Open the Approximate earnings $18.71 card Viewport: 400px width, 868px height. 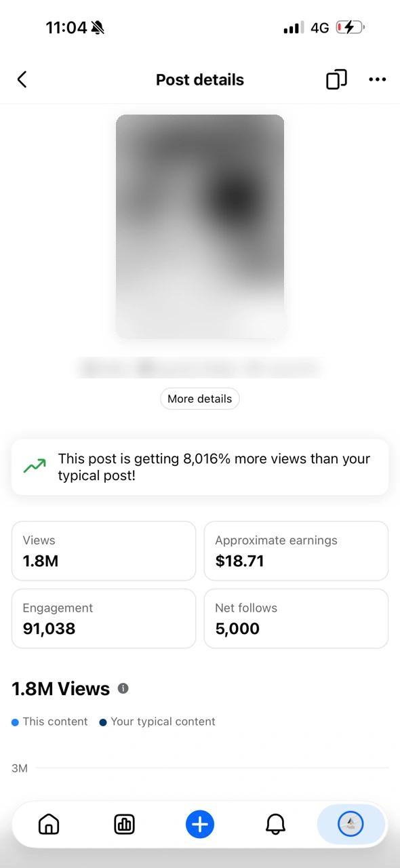click(x=296, y=551)
